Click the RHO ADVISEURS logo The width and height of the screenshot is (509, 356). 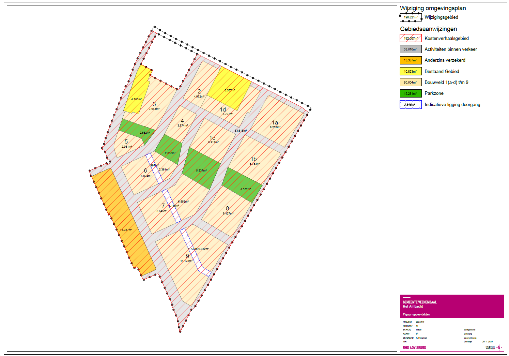(414, 348)
